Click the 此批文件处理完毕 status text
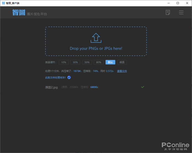 point(55,78)
